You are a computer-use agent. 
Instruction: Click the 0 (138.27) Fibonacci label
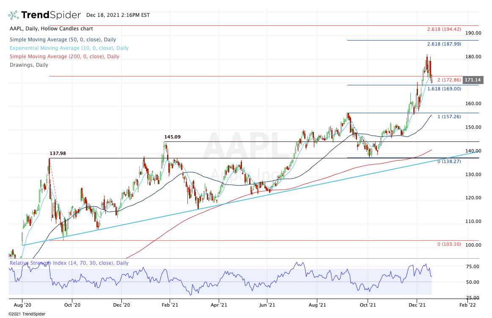[449, 162]
